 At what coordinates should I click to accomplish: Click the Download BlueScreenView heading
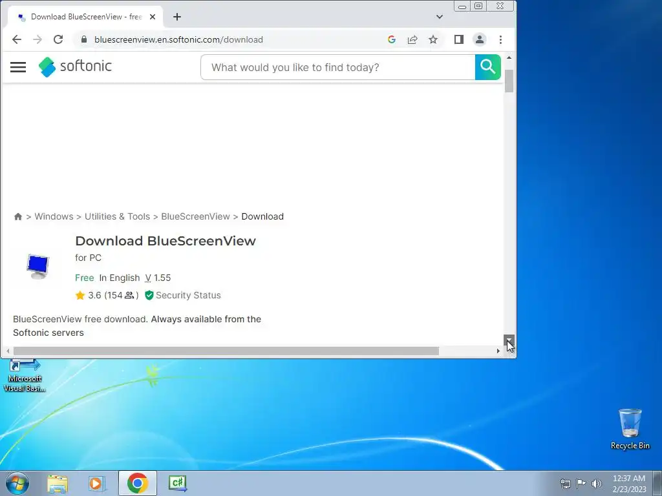[x=165, y=241]
